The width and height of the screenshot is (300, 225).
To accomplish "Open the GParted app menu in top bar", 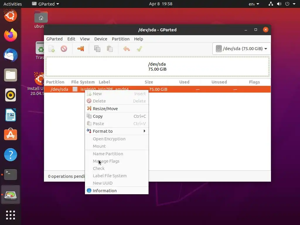I will point(45,4).
